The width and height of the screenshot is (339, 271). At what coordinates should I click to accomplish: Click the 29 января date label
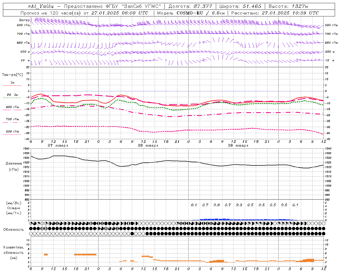point(238,146)
